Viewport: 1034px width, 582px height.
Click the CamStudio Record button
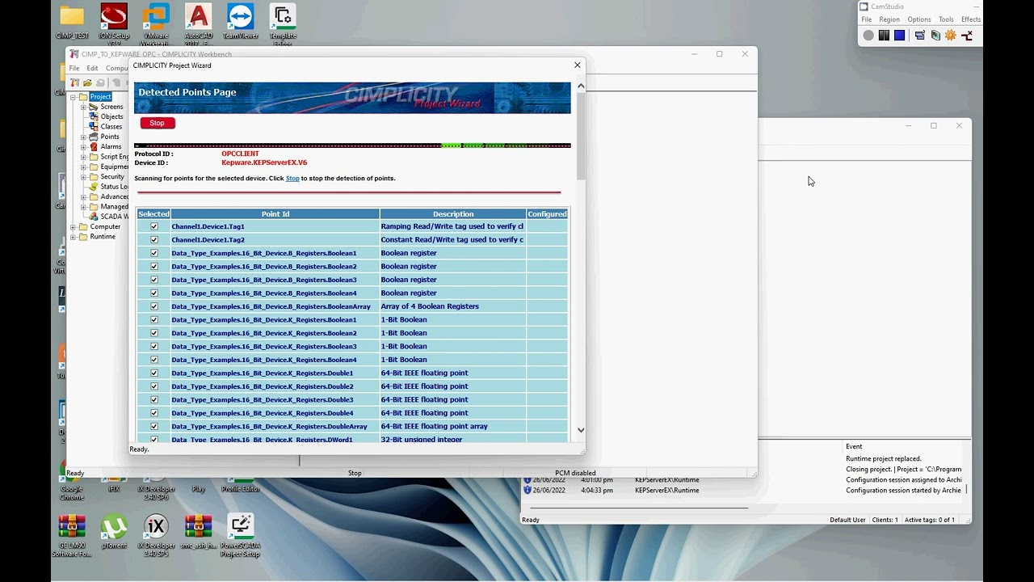(x=868, y=36)
